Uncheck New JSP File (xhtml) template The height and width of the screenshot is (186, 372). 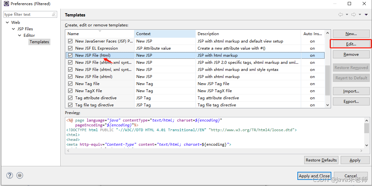pyautogui.click(x=70, y=76)
